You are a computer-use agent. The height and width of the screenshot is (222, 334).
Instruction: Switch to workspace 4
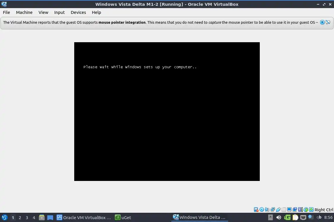tap(34, 218)
